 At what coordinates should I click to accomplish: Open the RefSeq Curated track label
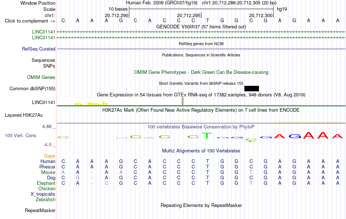(x=39, y=49)
